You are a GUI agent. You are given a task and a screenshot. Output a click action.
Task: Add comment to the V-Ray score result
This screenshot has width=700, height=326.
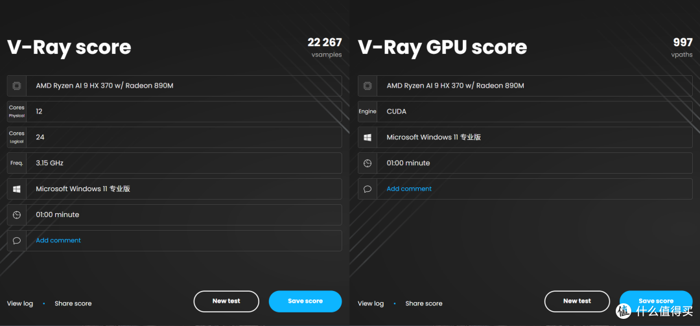(58, 240)
